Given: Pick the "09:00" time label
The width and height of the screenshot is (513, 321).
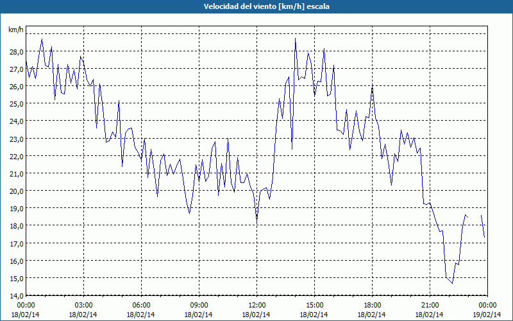Looking at the screenshot, I should click(199, 306).
